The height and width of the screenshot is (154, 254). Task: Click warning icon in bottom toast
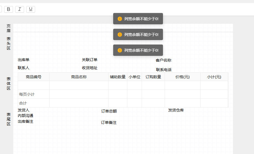120,50
